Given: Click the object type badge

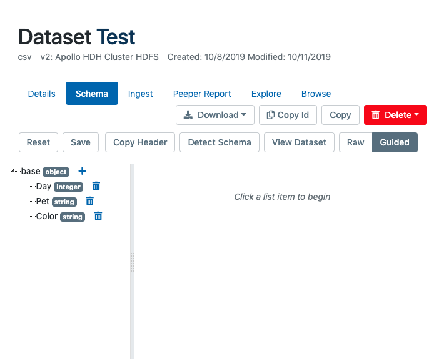Looking at the screenshot, I should (56, 172).
